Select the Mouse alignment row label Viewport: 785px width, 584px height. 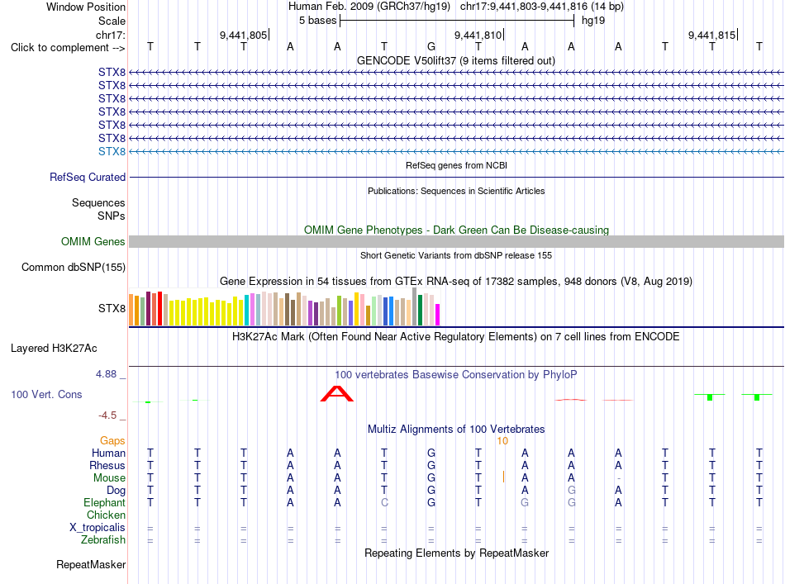109,478
